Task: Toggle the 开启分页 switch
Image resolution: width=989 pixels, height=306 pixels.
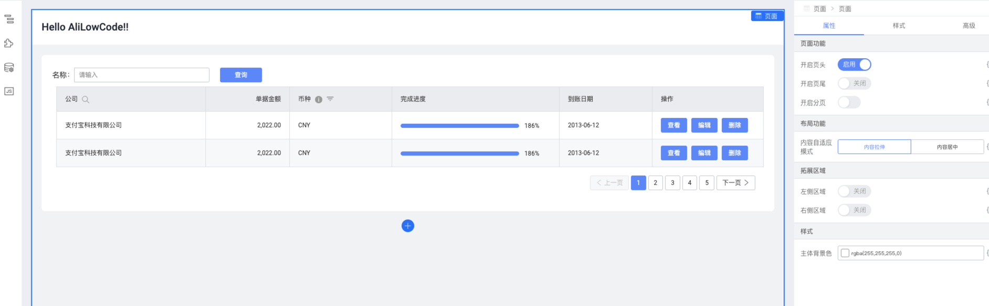Action: tap(849, 102)
